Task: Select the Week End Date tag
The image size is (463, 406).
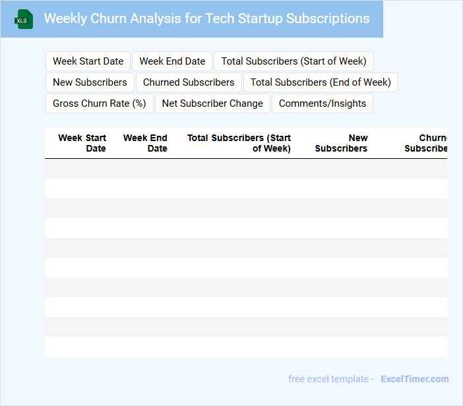Action: click(x=172, y=61)
